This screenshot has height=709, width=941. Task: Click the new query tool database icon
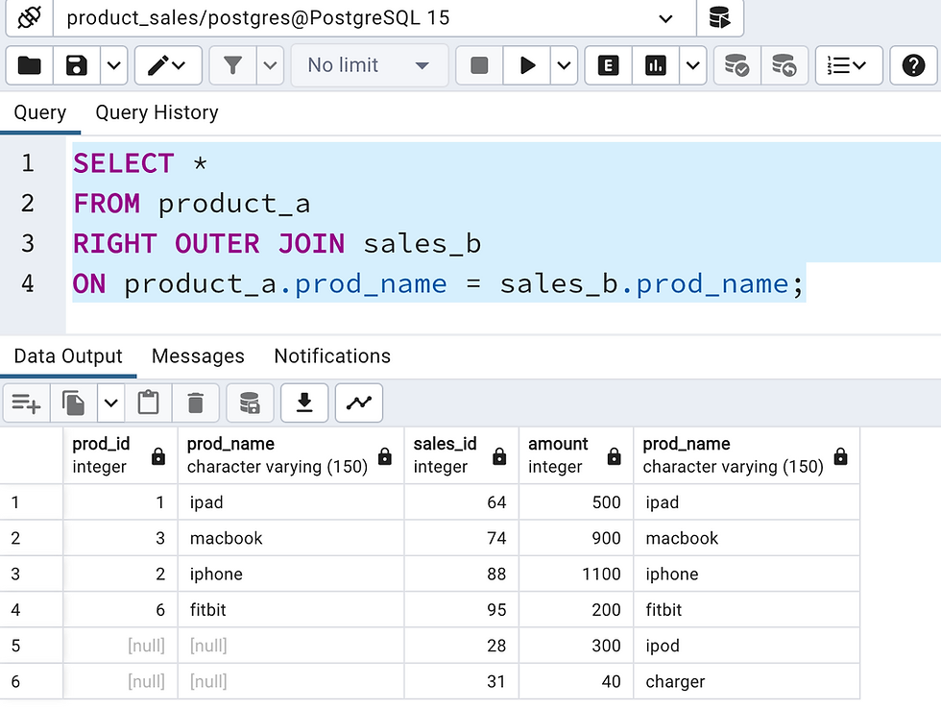click(719, 18)
